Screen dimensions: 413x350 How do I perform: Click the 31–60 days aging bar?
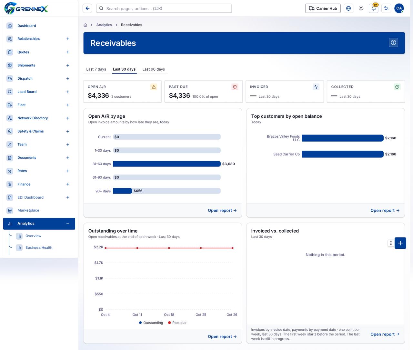tap(167, 164)
